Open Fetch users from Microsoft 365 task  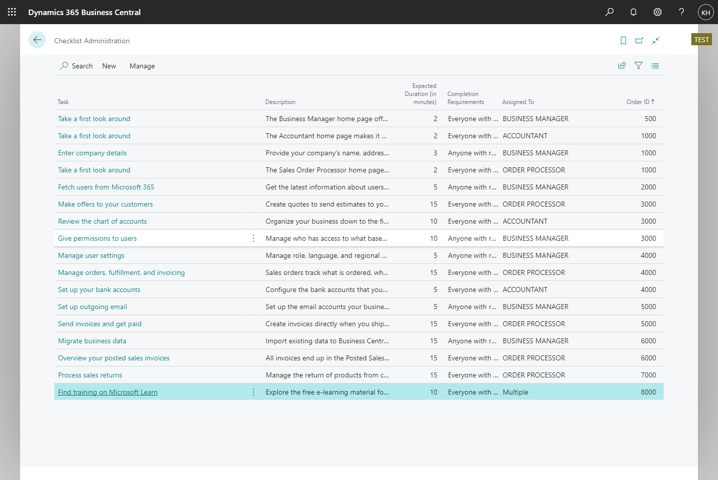click(106, 187)
